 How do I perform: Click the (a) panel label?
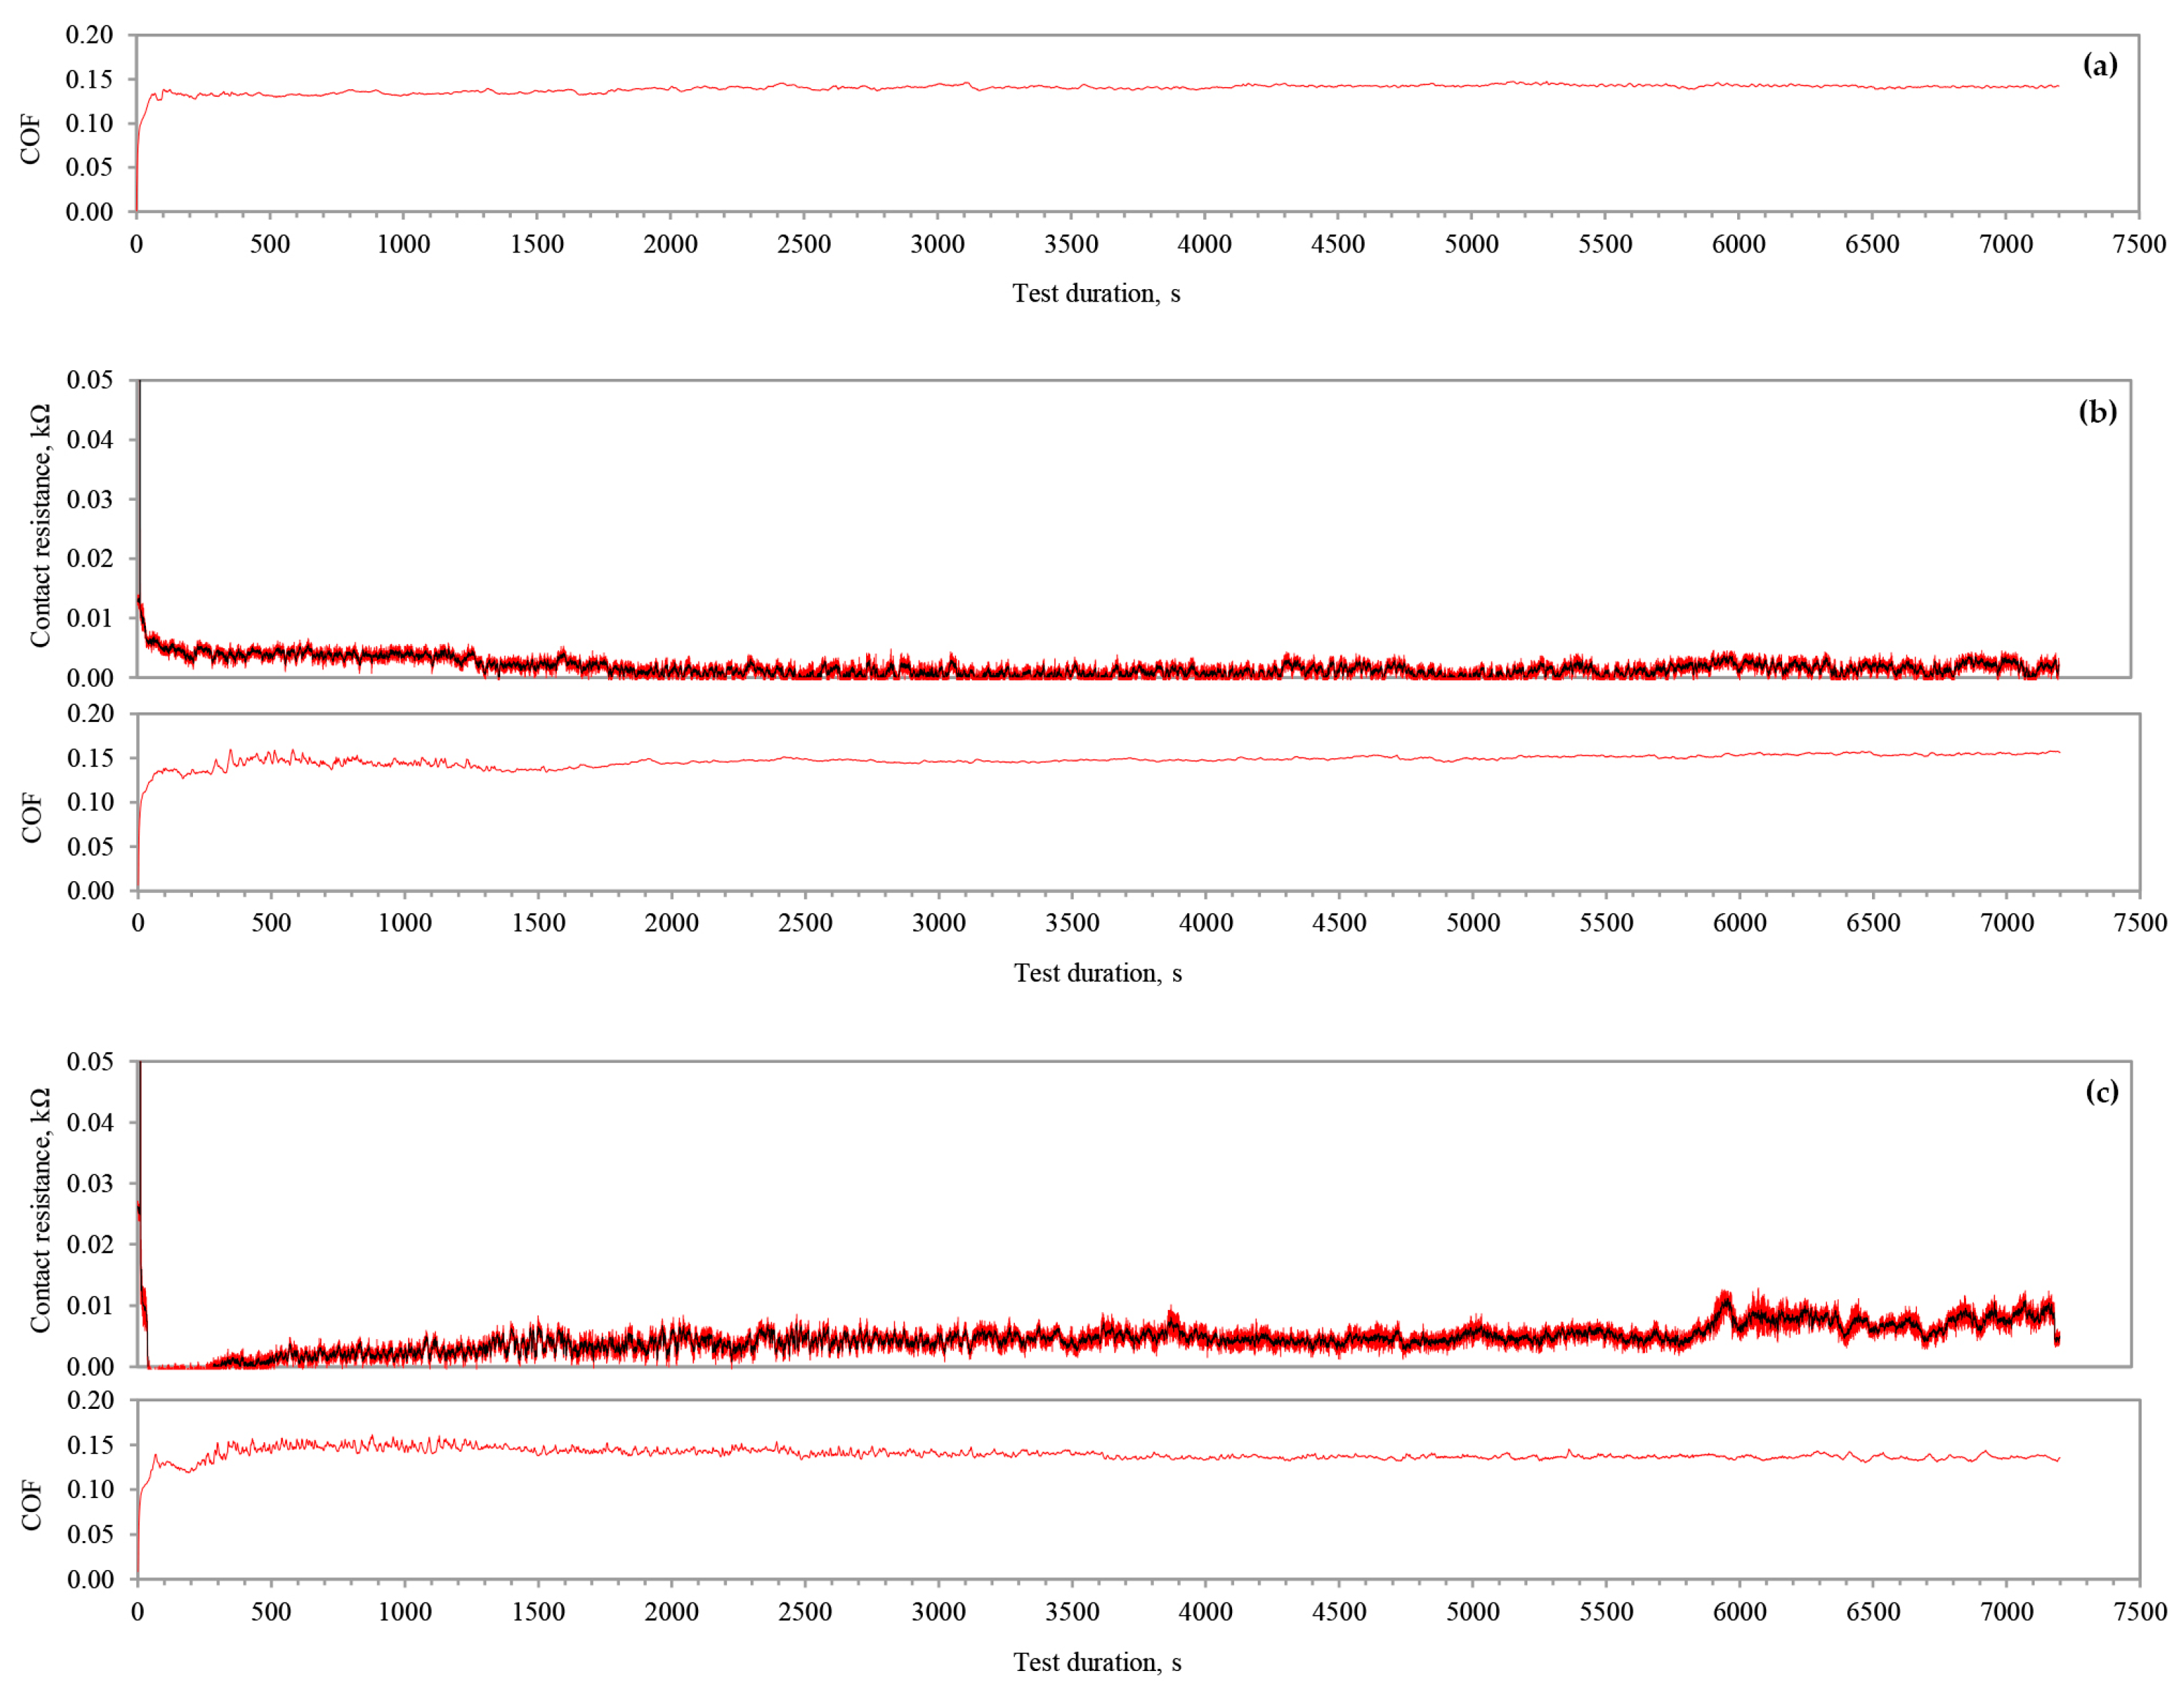coord(2099,65)
